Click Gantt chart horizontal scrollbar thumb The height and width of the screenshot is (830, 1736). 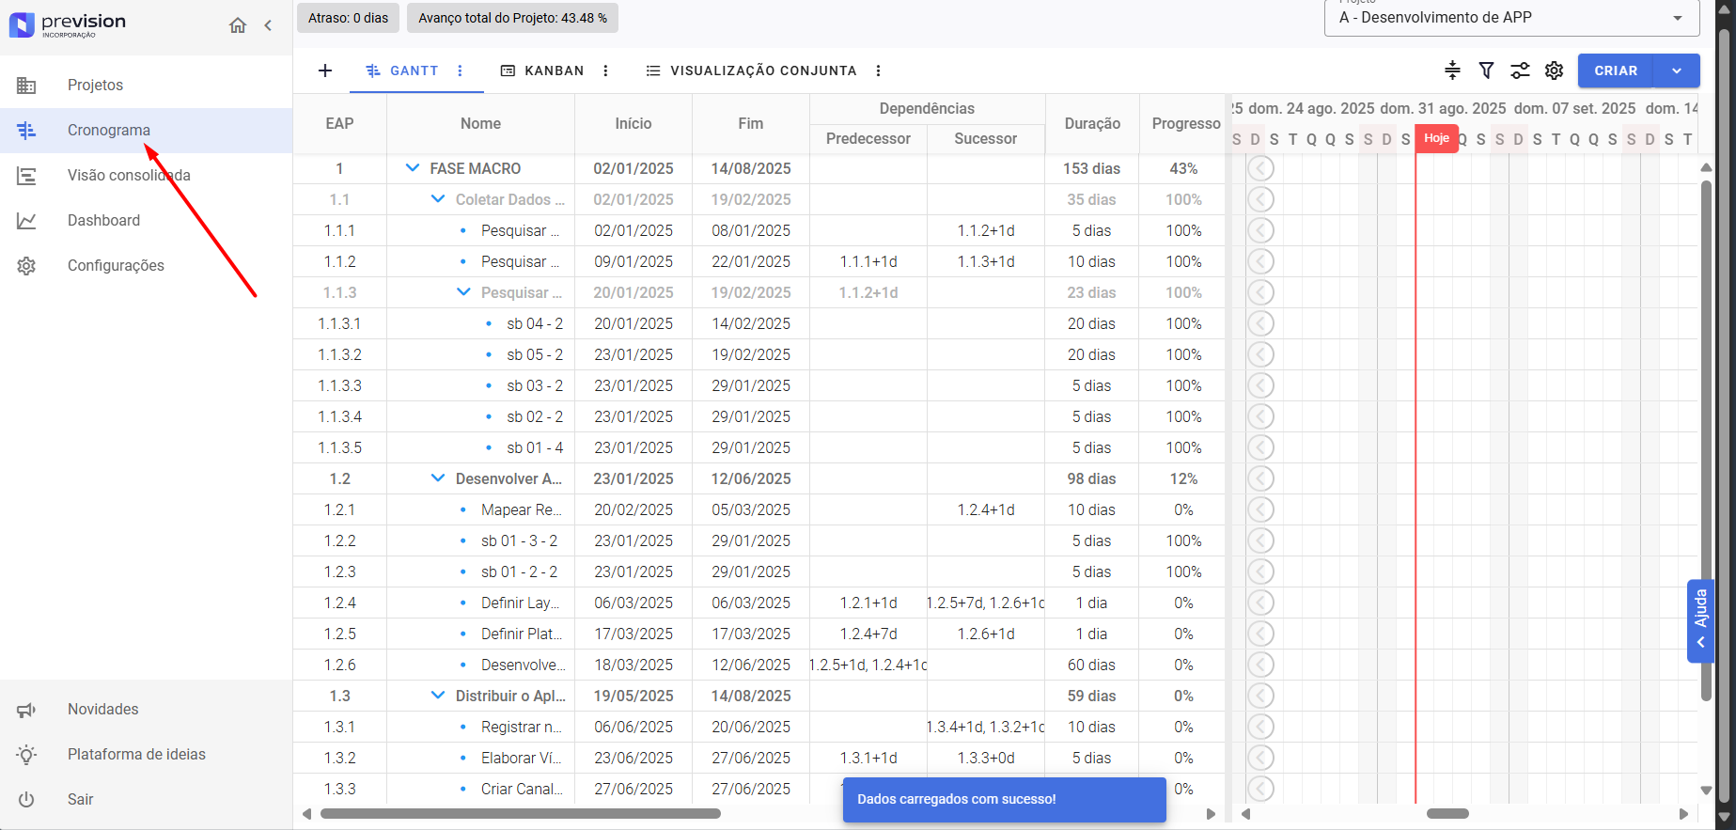tap(1447, 814)
